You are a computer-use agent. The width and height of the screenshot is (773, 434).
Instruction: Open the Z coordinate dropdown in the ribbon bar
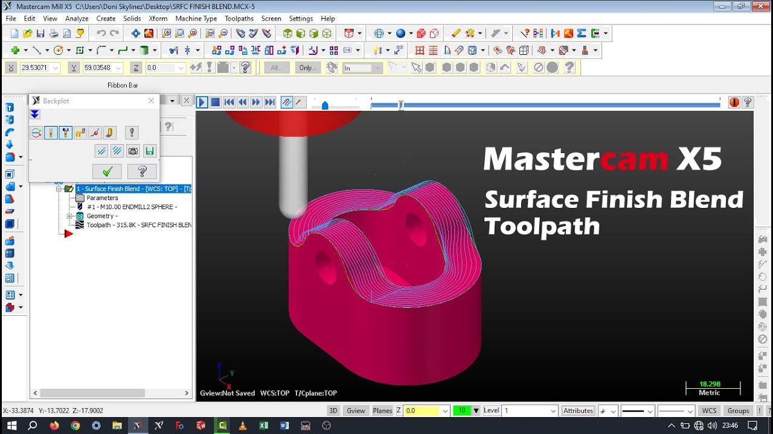[x=181, y=68]
